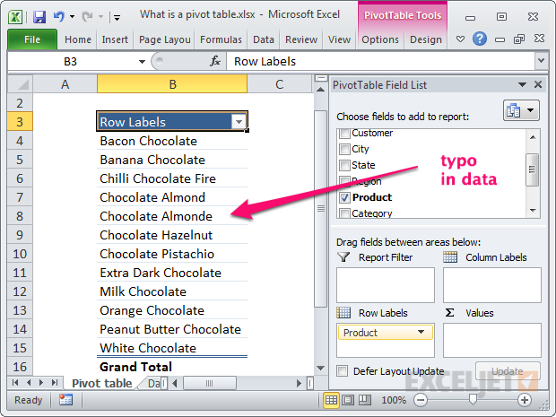The image size is (556, 417).
Task: Open the Name Box dropdown arrow
Action: (x=143, y=61)
